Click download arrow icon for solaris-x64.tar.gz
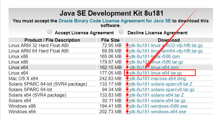The height and width of the screenshot is (119, 220). (127, 100)
